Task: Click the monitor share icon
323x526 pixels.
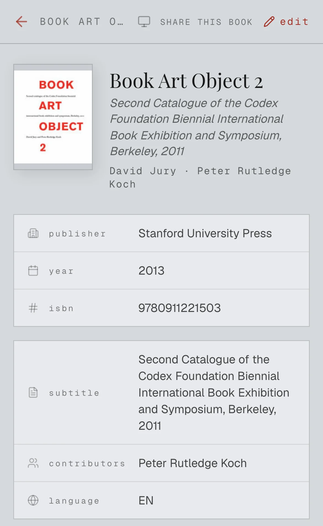Action: click(x=144, y=22)
